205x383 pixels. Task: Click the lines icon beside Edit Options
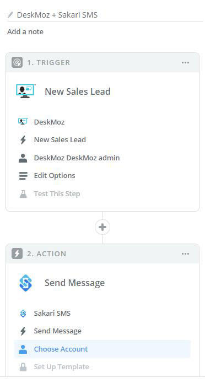(23, 176)
